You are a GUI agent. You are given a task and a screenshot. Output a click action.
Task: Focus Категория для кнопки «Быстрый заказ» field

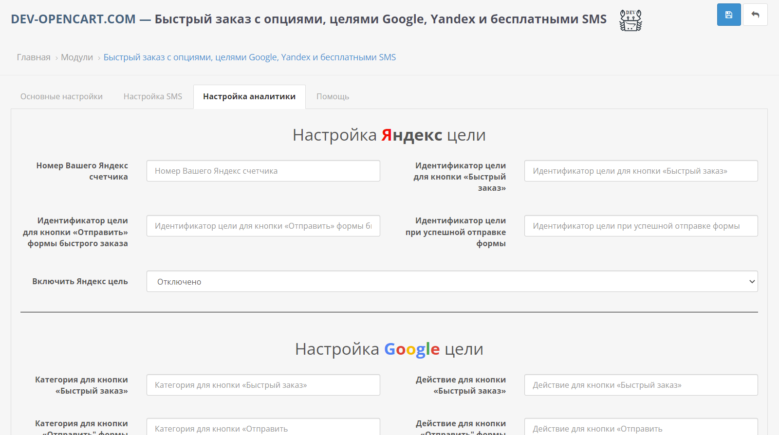pos(263,385)
